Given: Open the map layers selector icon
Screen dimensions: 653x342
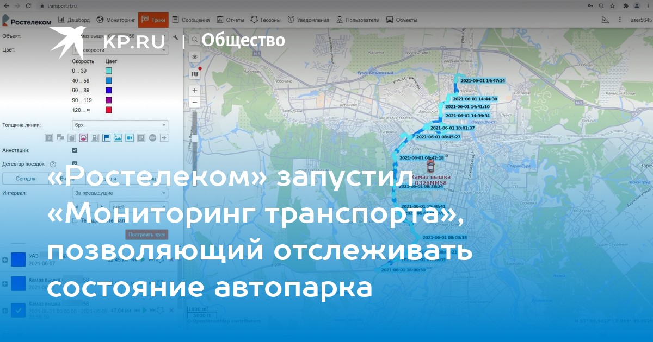Looking at the screenshot, I should (x=195, y=73).
